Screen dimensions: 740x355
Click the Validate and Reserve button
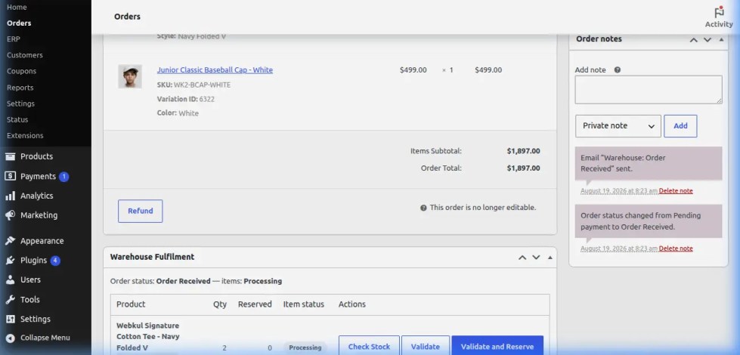[x=497, y=347]
